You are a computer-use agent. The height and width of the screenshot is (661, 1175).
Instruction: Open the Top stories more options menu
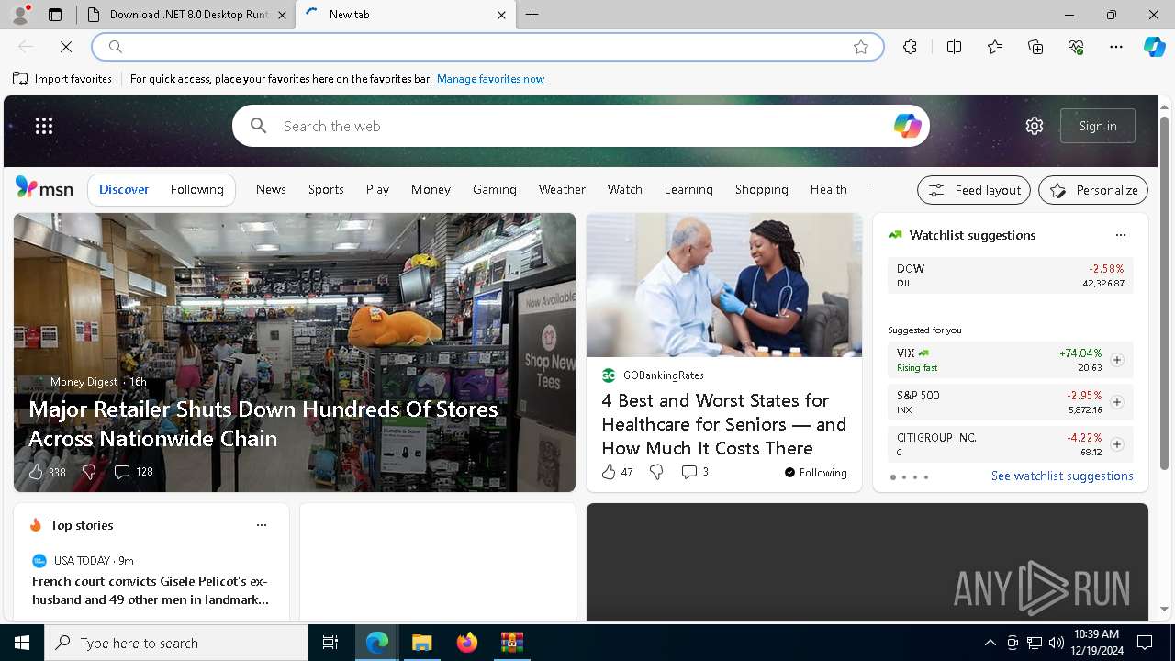[262, 525]
